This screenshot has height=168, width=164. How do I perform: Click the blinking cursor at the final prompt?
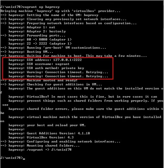click(24, 159)
